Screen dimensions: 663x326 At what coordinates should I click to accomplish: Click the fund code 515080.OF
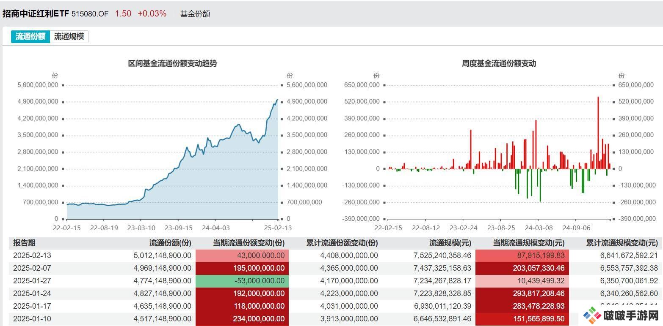click(90, 14)
